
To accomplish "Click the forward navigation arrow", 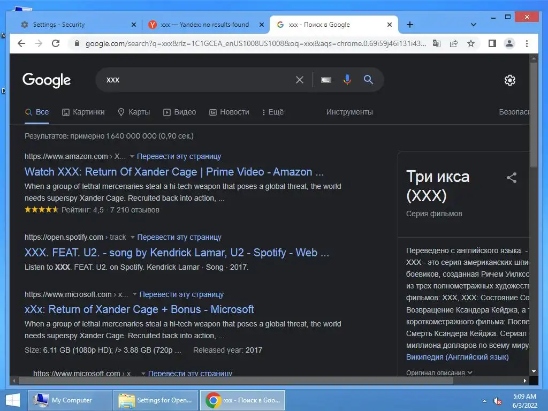I will [39, 43].
